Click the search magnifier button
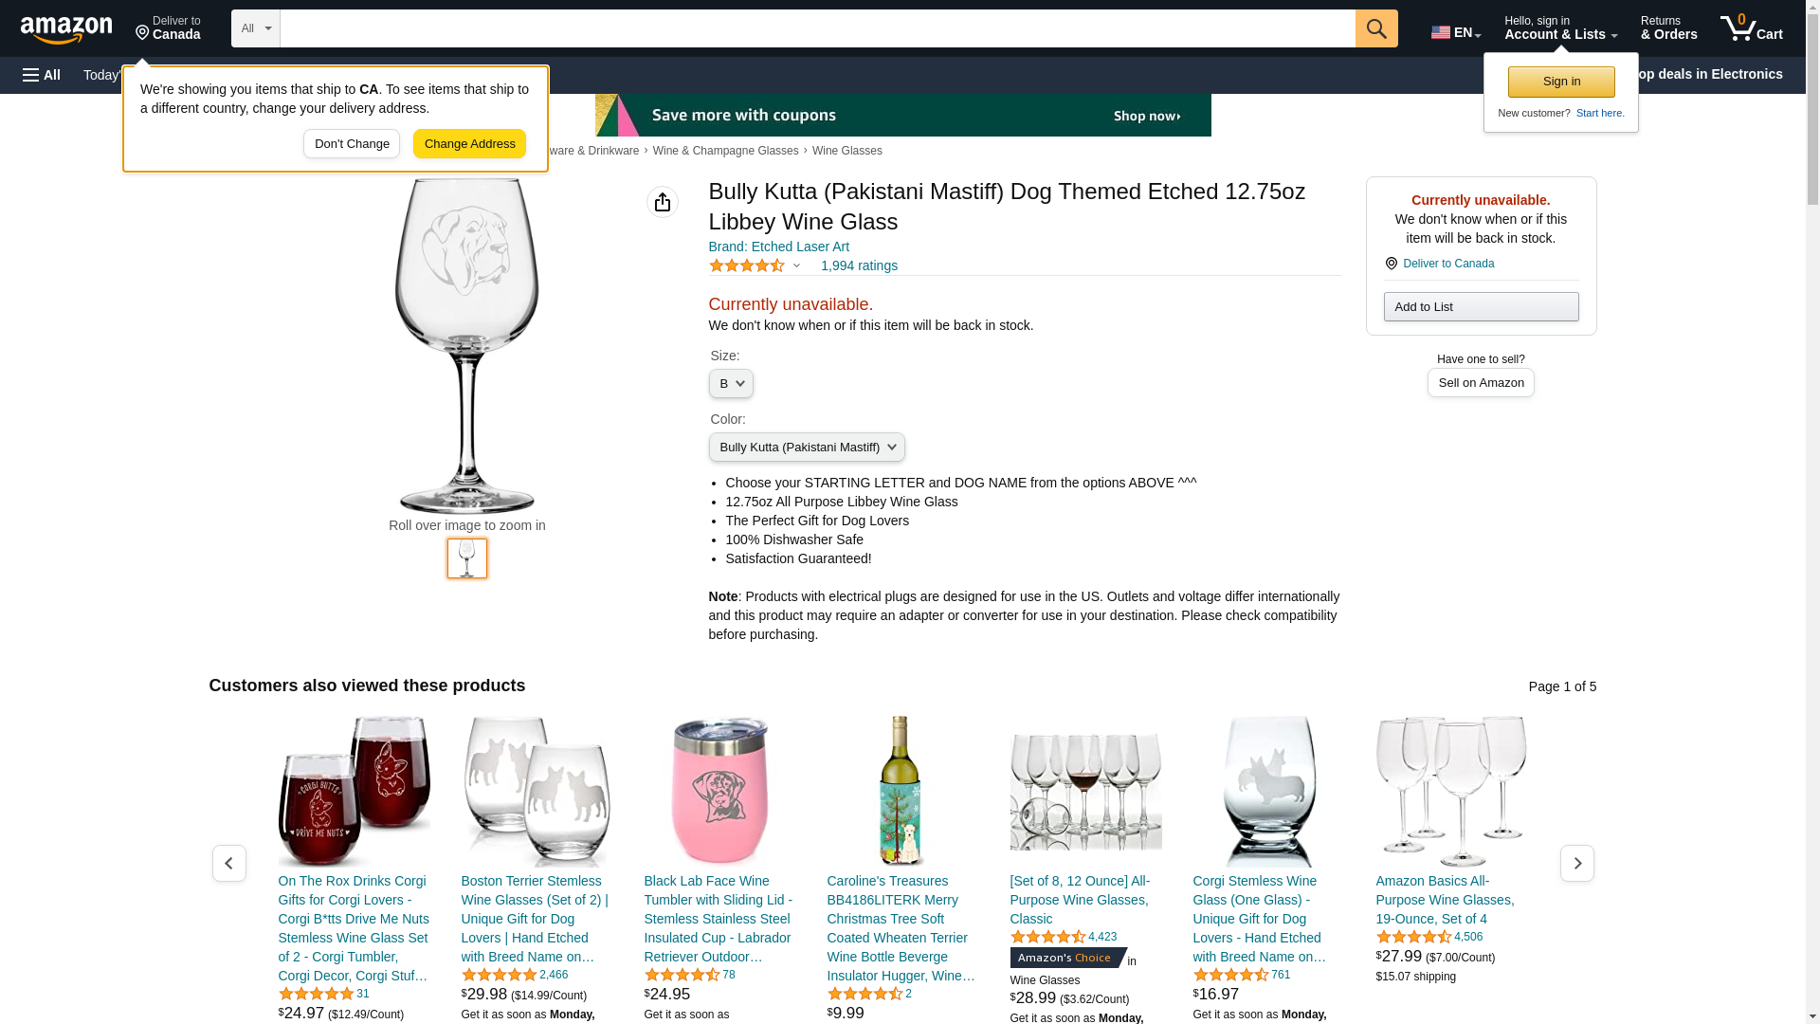The width and height of the screenshot is (1820, 1024). 1376,28
